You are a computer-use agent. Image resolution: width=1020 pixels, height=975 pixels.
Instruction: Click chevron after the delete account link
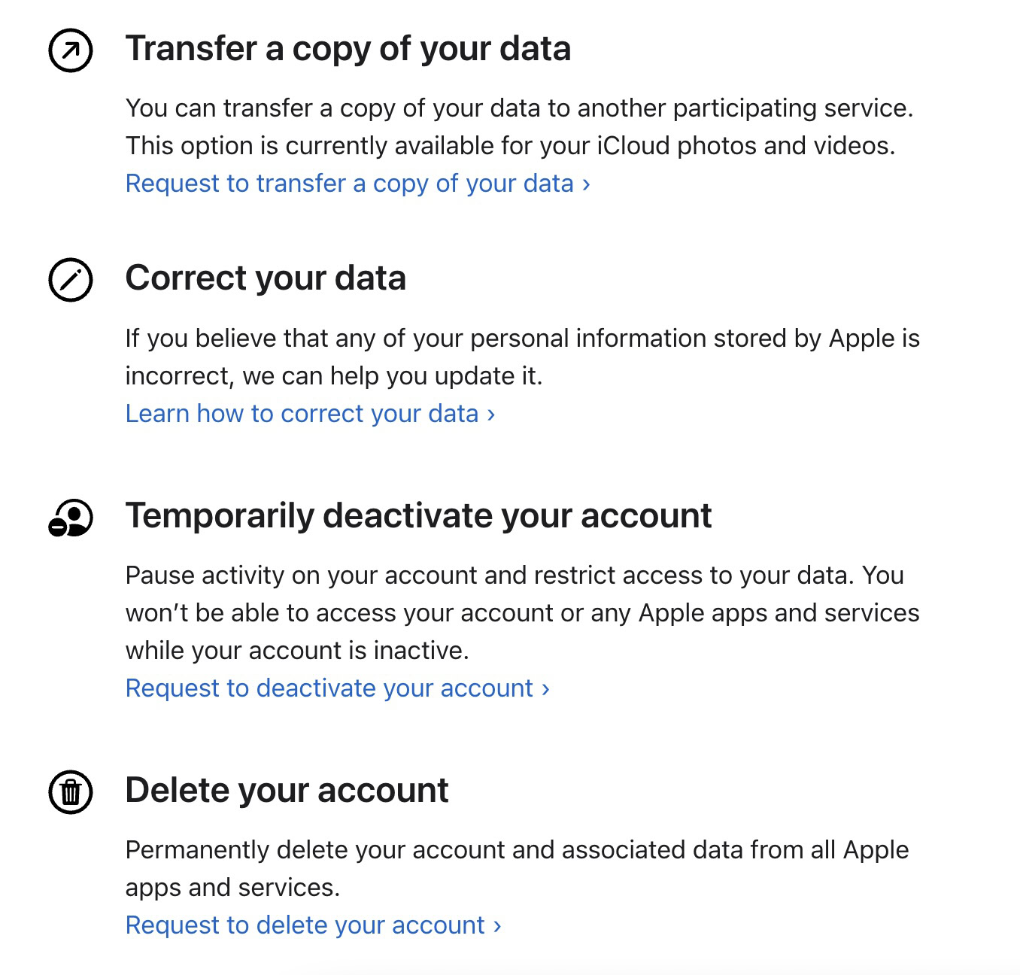497,926
